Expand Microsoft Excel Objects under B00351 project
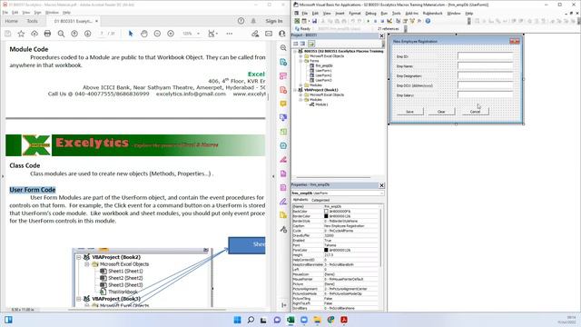The width and height of the screenshot is (581, 327). [300, 56]
